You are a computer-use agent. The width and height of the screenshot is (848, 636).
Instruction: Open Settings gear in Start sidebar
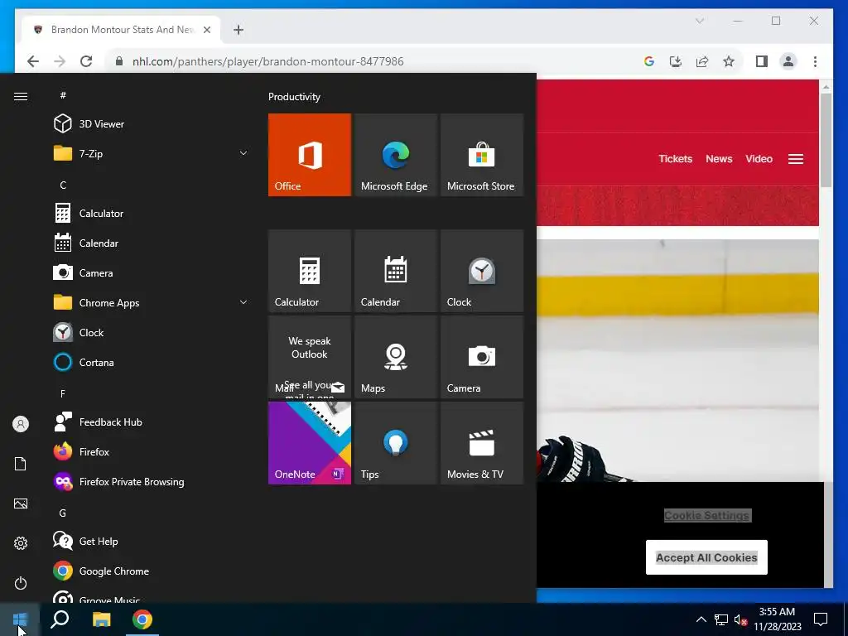(x=21, y=543)
